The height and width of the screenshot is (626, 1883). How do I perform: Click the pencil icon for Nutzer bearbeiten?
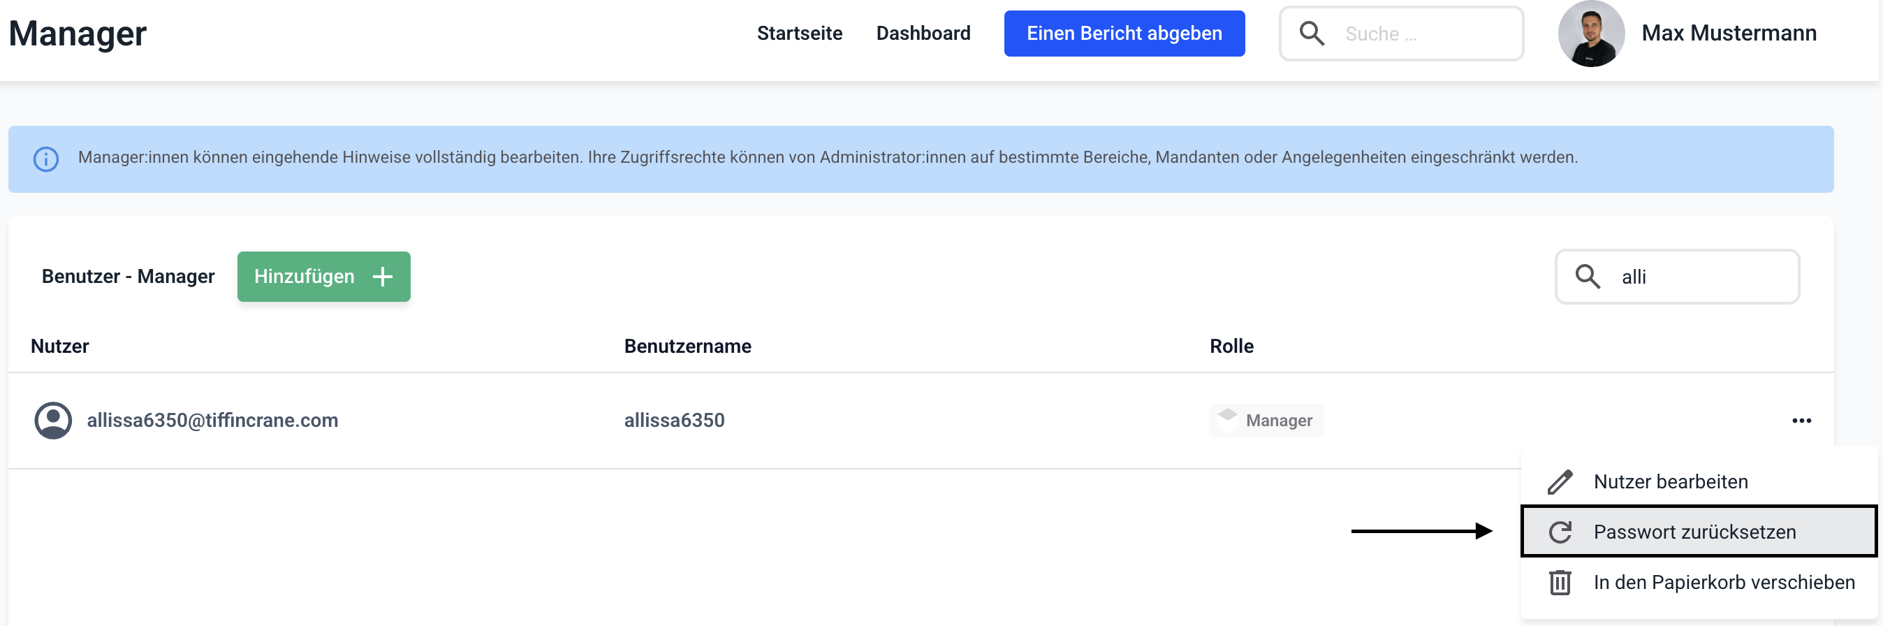(x=1560, y=482)
